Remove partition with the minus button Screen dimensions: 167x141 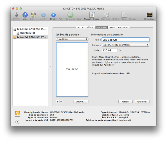61,102
